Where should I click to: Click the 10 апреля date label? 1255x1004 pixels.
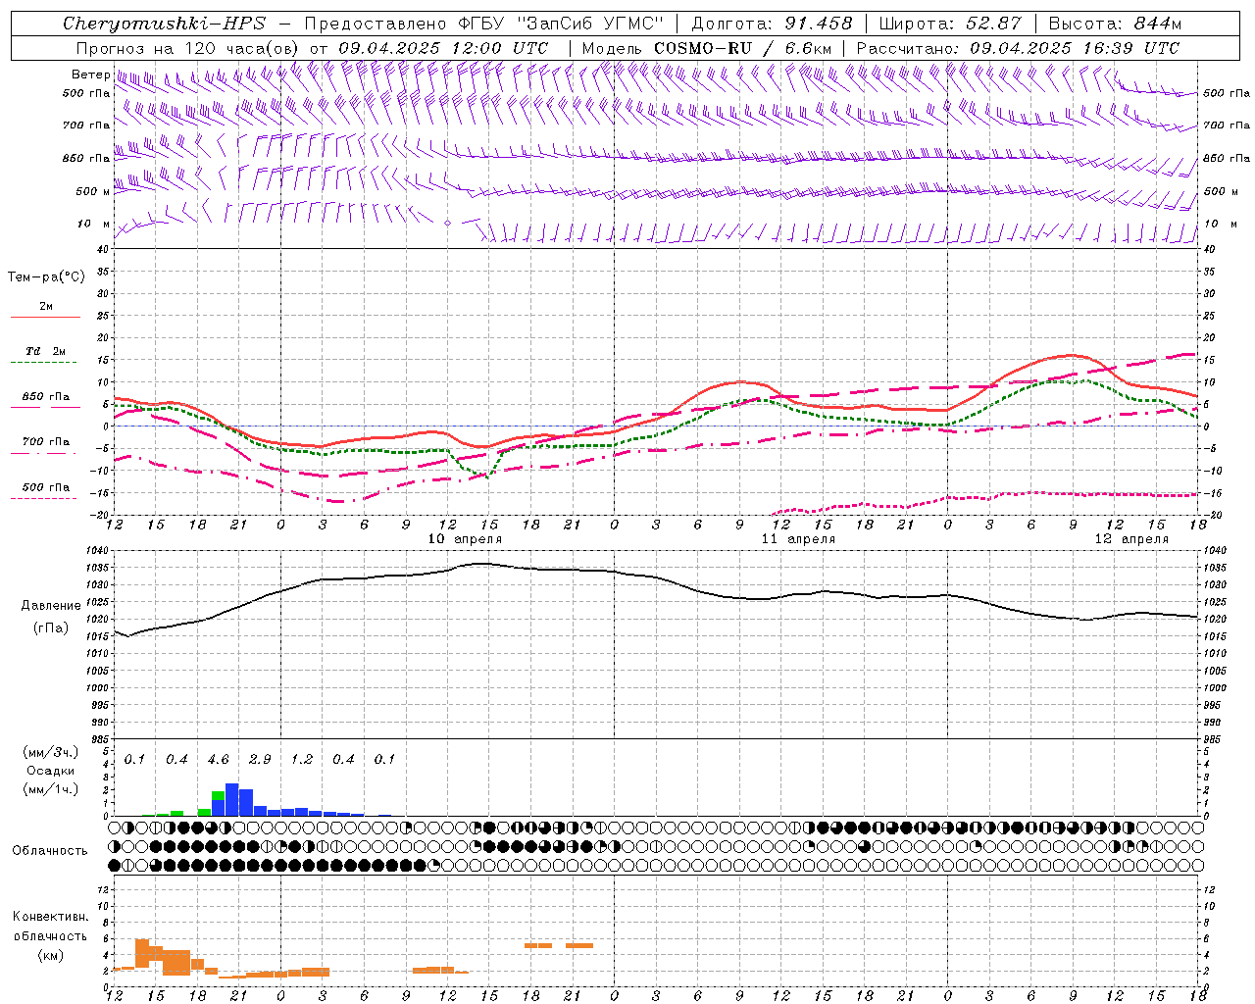click(465, 539)
